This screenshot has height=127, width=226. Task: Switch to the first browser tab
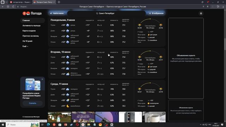coord(20,2)
